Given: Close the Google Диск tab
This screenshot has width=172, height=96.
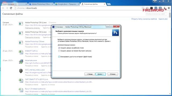Looking at the screenshot, I should [78, 4].
